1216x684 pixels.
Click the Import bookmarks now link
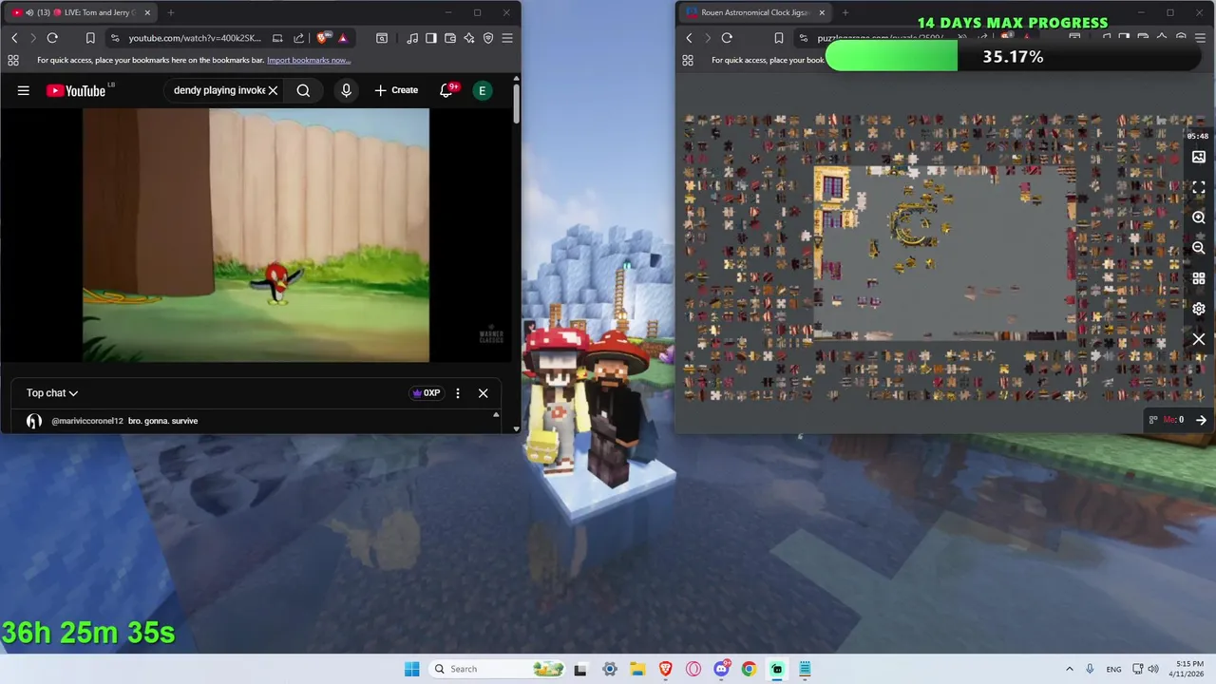[x=309, y=60]
